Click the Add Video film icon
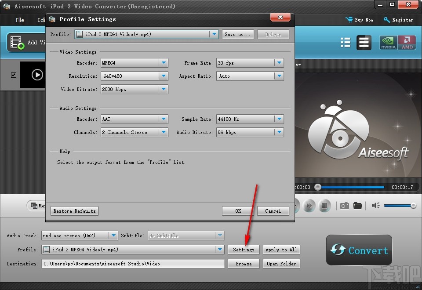The width and height of the screenshot is (422, 290). point(17,43)
